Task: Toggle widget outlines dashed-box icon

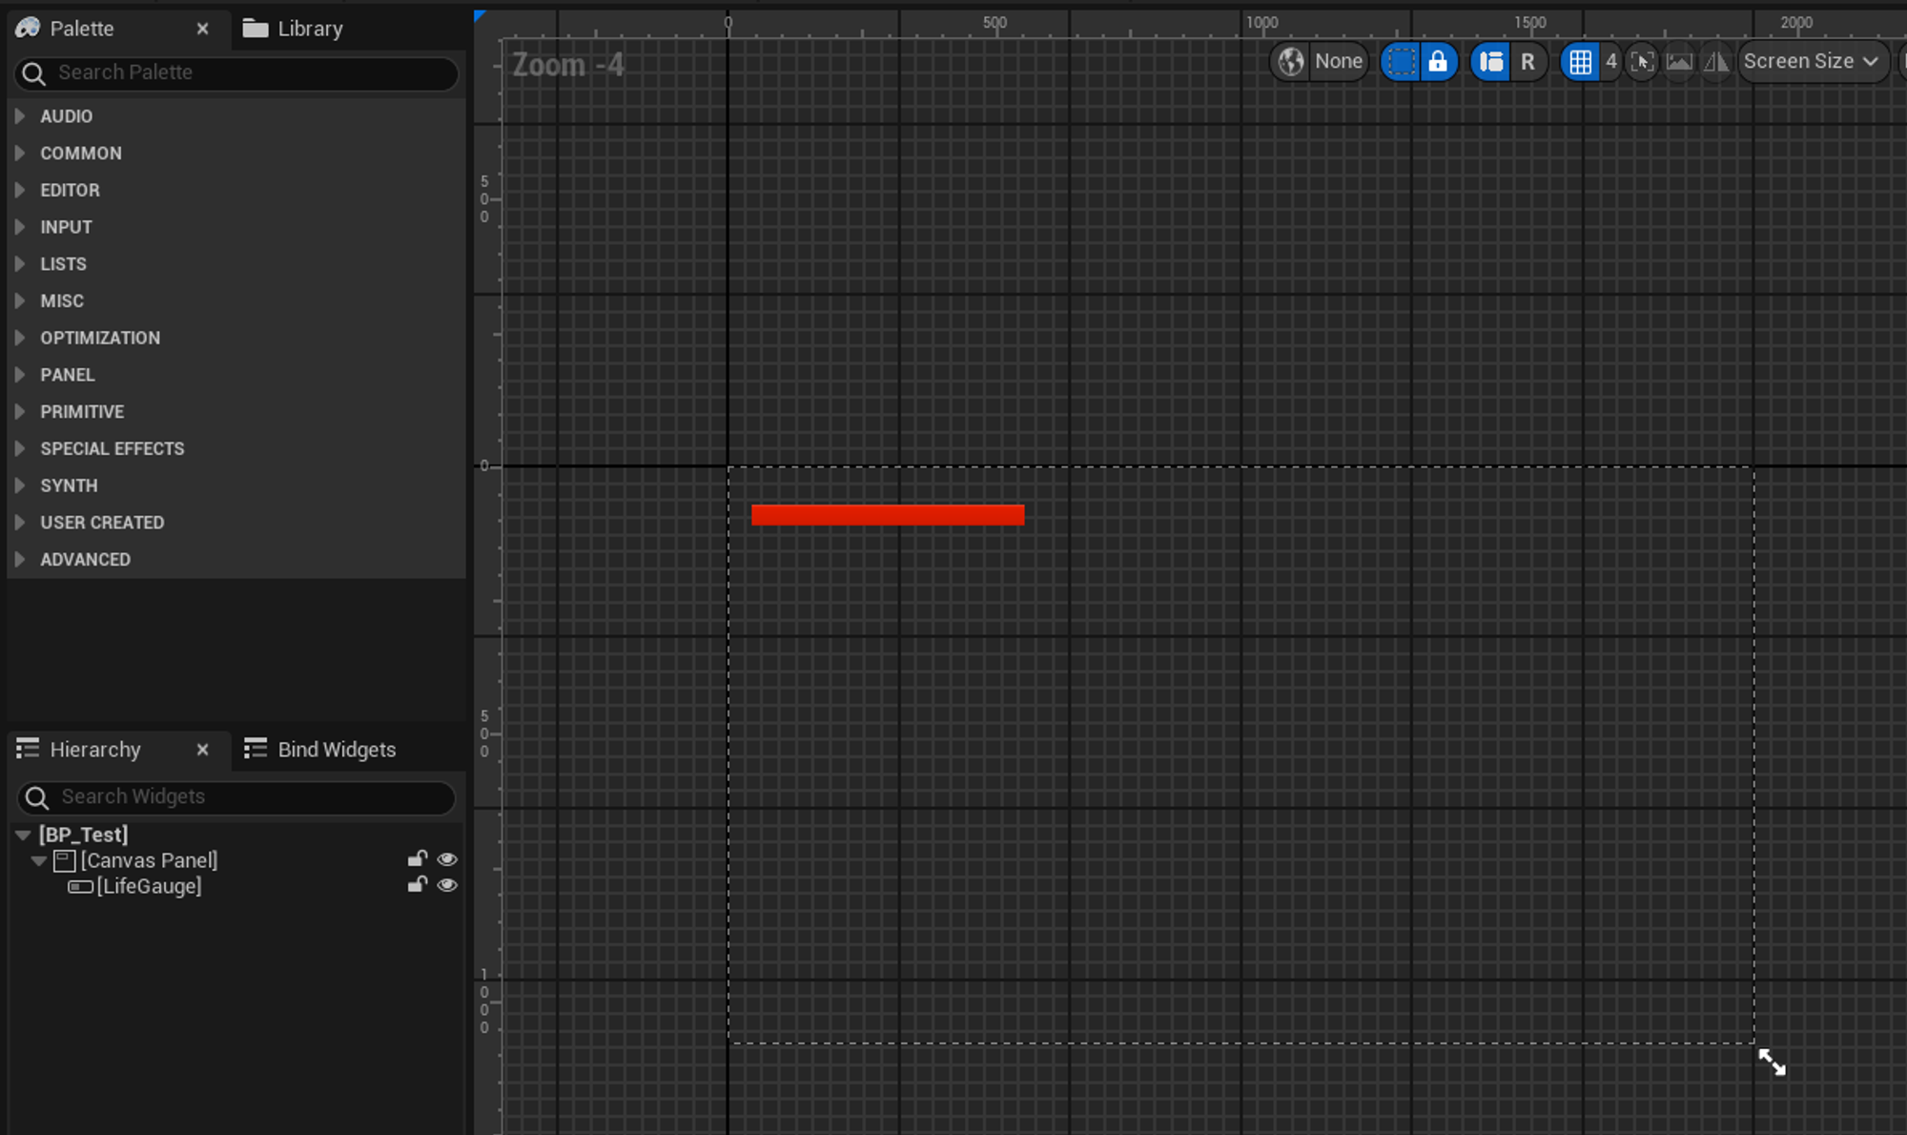Action: tap(1401, 62)
